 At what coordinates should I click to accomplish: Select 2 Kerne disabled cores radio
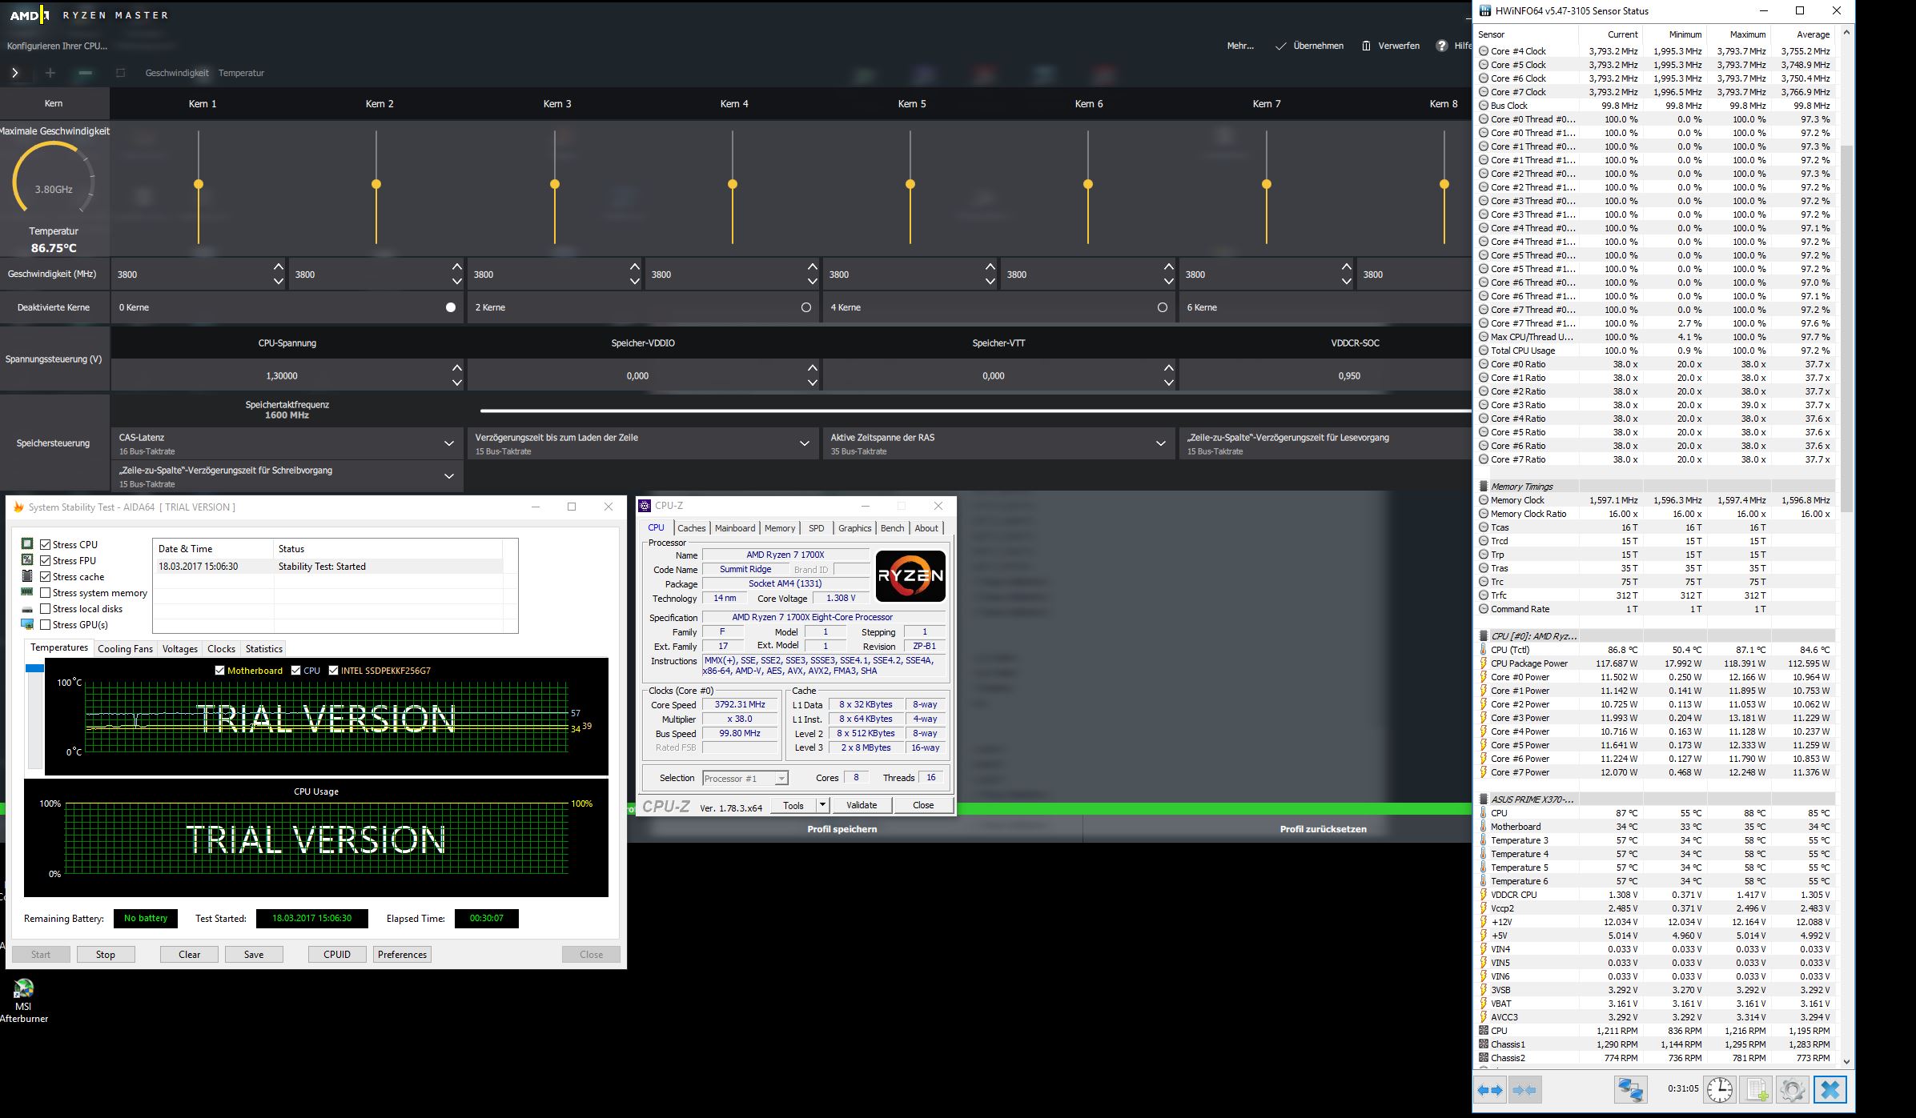[805, 307]
